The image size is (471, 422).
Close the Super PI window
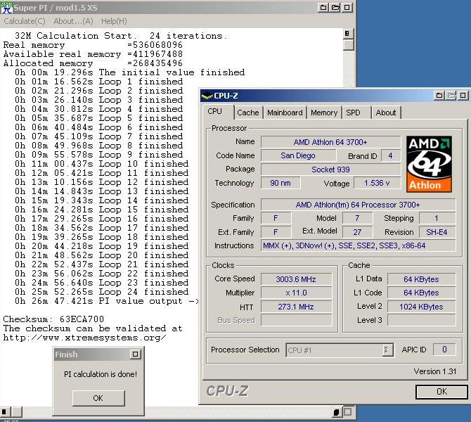pos(347,8)
